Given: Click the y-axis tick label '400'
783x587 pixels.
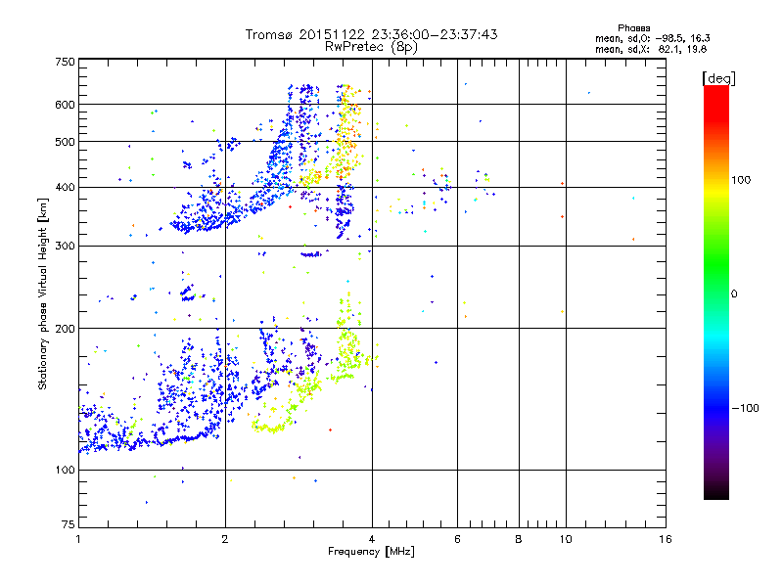Looking at the screenshot, I should pyautogui.click(x=66, y=188).
